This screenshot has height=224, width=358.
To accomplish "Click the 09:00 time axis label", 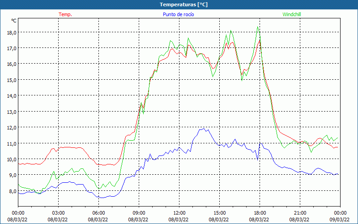I will (x=139, y=213).
